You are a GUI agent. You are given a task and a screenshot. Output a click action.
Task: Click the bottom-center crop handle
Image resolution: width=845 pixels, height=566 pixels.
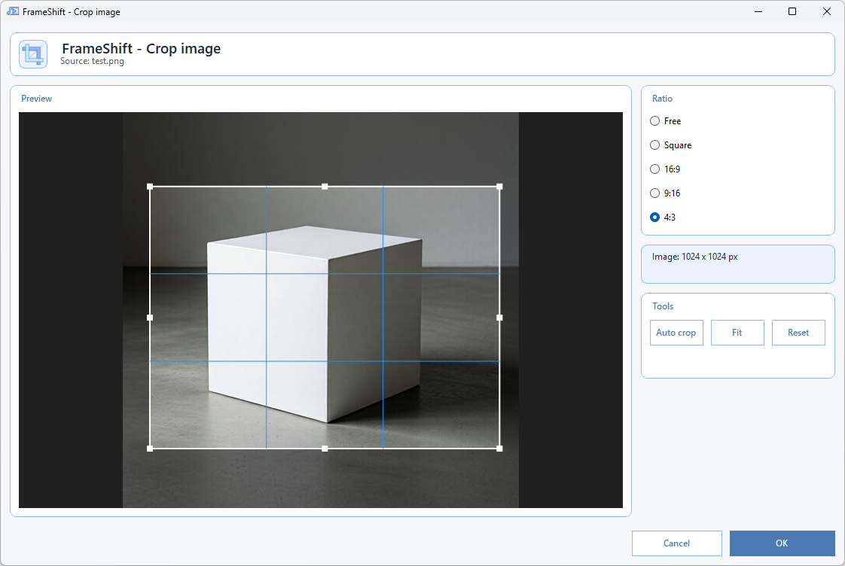coord(325,449)
